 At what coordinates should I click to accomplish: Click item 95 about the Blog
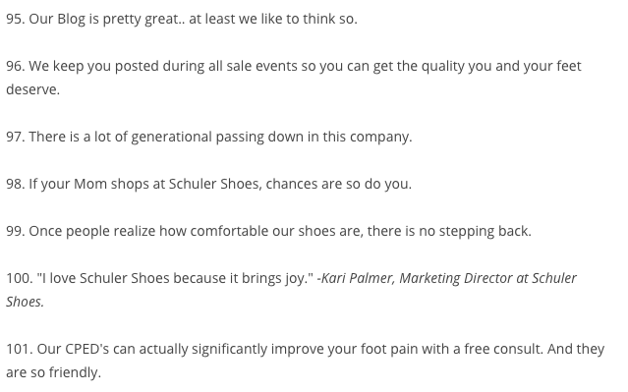tap(182, 20)
